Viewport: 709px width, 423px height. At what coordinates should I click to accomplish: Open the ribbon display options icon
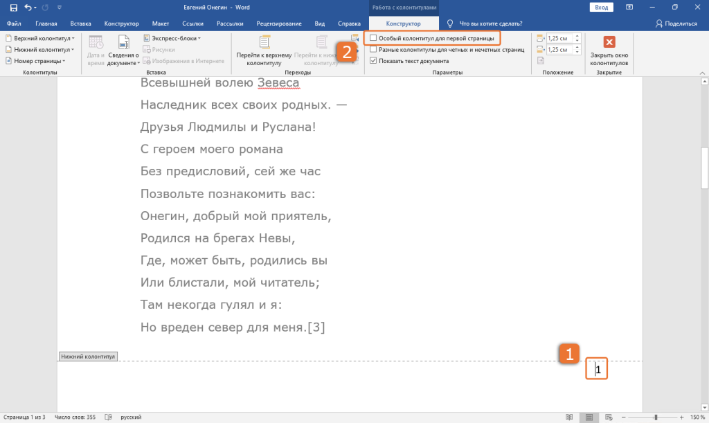(x=629, y=7)
